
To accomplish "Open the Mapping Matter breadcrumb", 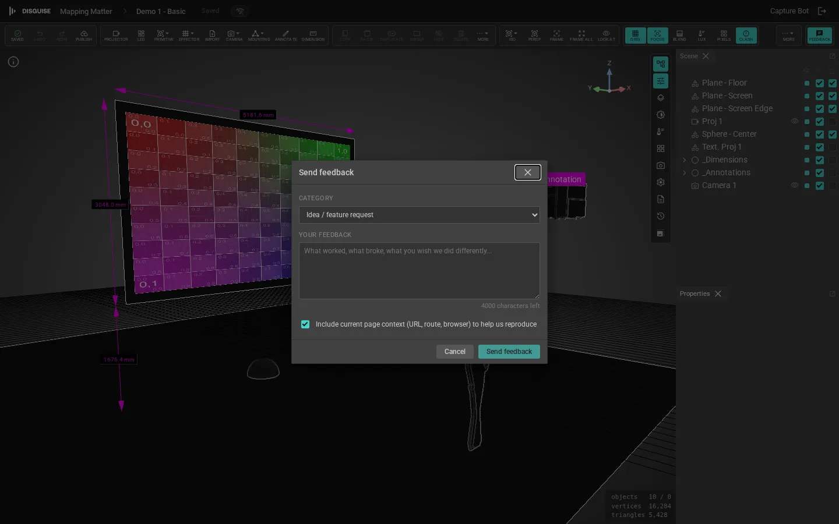I will (86, 11).
